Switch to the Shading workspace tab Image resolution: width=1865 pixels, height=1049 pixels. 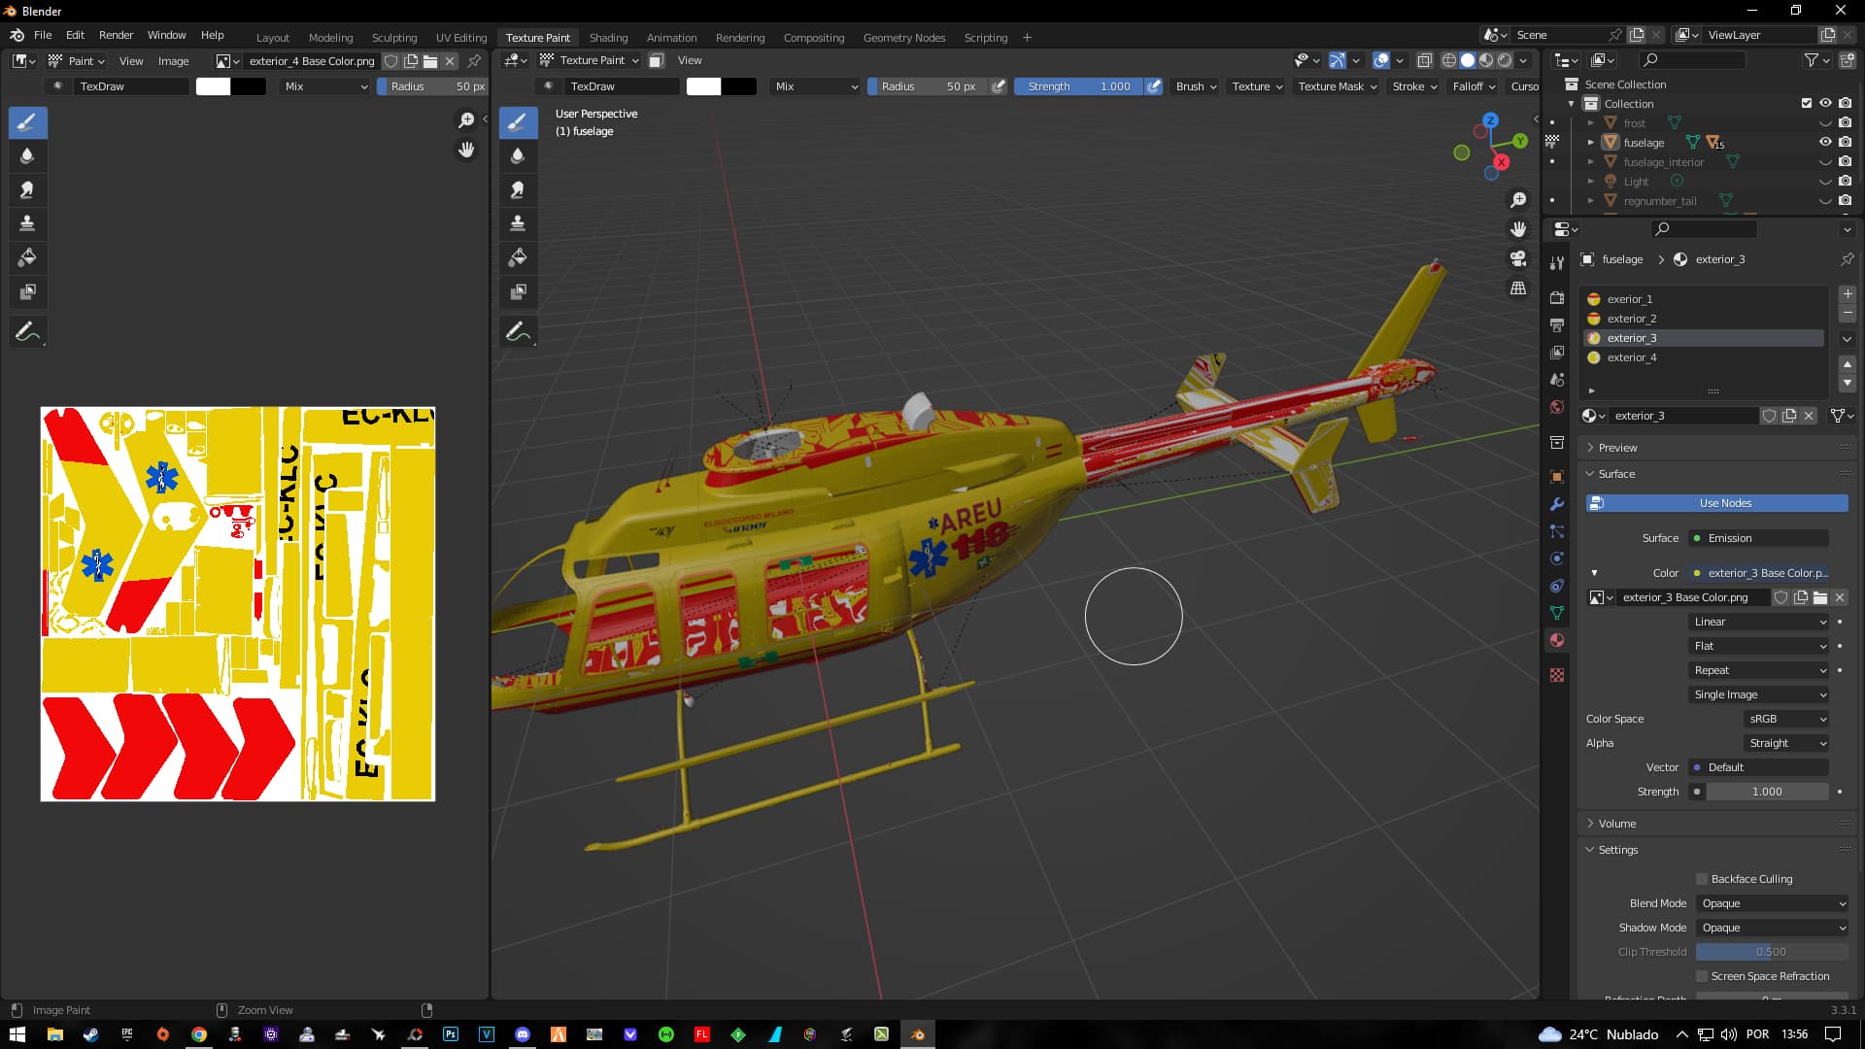pos(608,38)
